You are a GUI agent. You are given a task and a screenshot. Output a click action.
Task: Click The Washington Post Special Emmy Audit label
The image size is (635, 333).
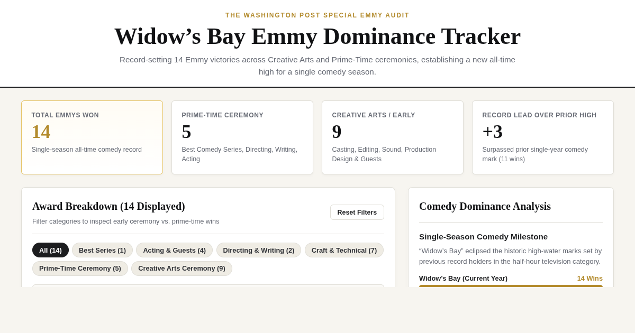point(317,15)
